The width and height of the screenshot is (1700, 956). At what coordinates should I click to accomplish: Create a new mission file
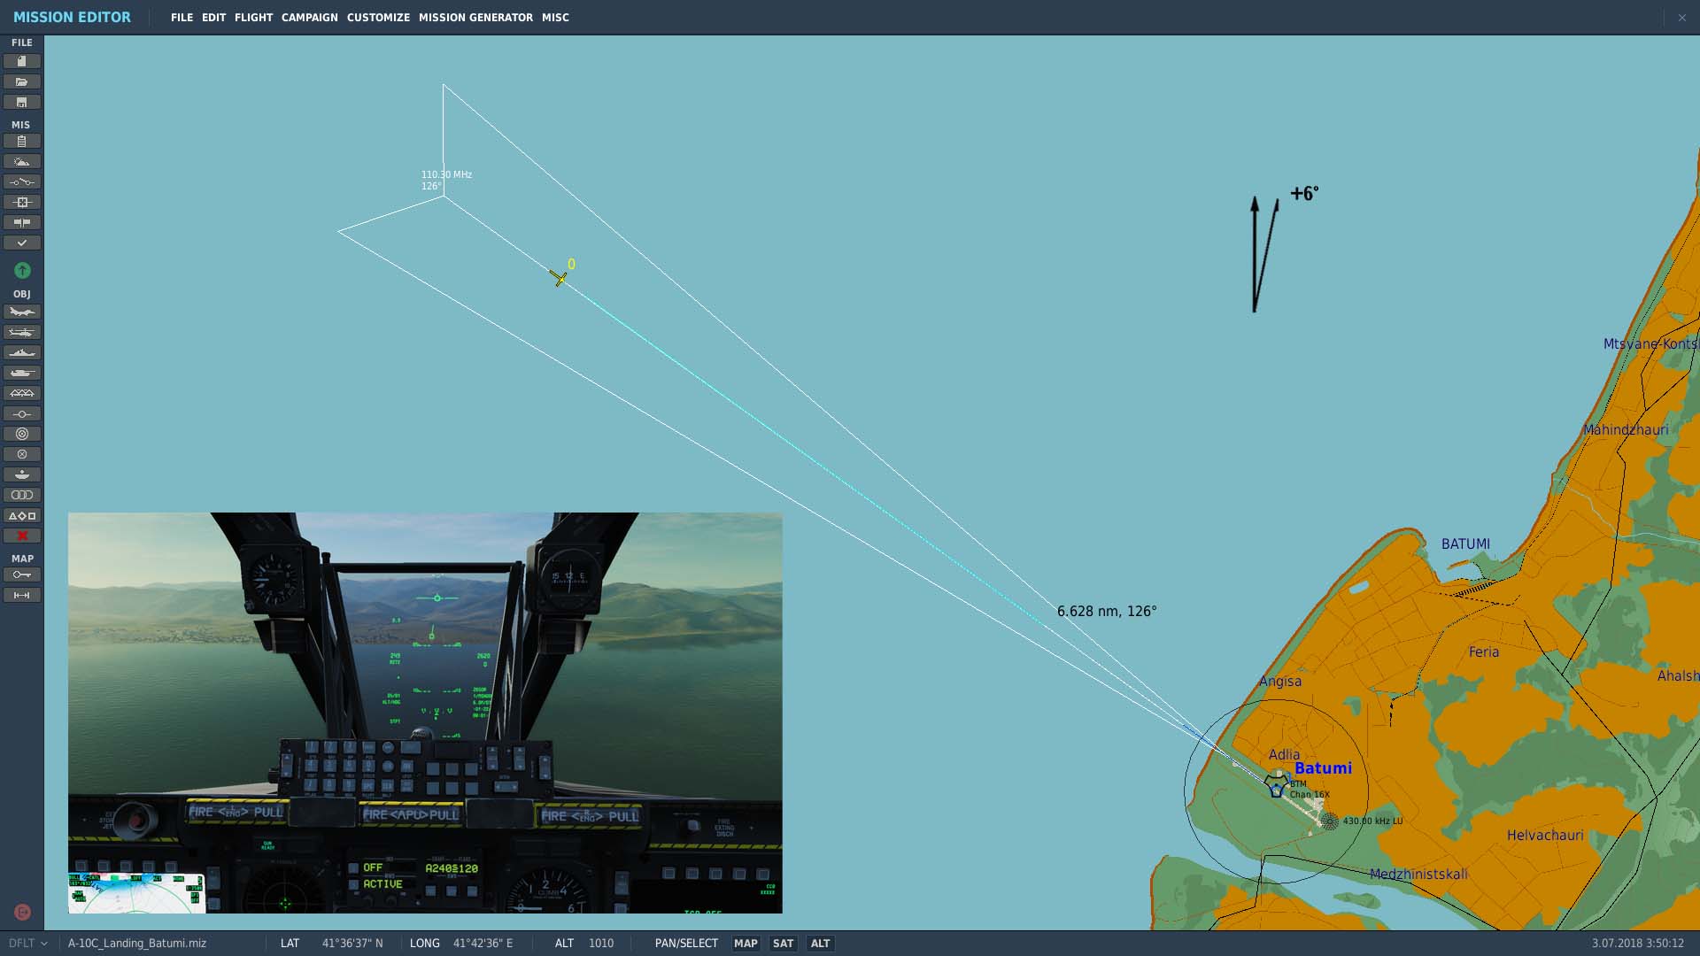[22, 61]
